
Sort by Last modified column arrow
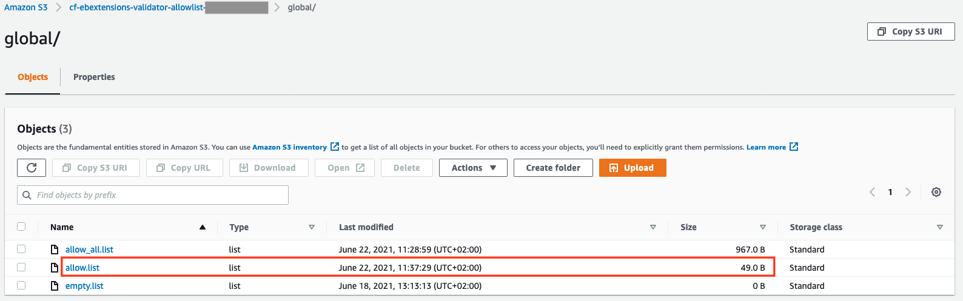click(x=653, y=227)
